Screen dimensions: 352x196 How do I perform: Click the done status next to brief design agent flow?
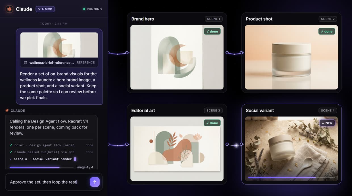click(x=89, y=145)
